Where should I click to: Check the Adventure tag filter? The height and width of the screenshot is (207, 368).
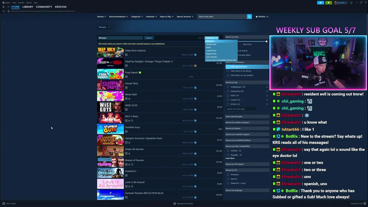tap(228, 91)
